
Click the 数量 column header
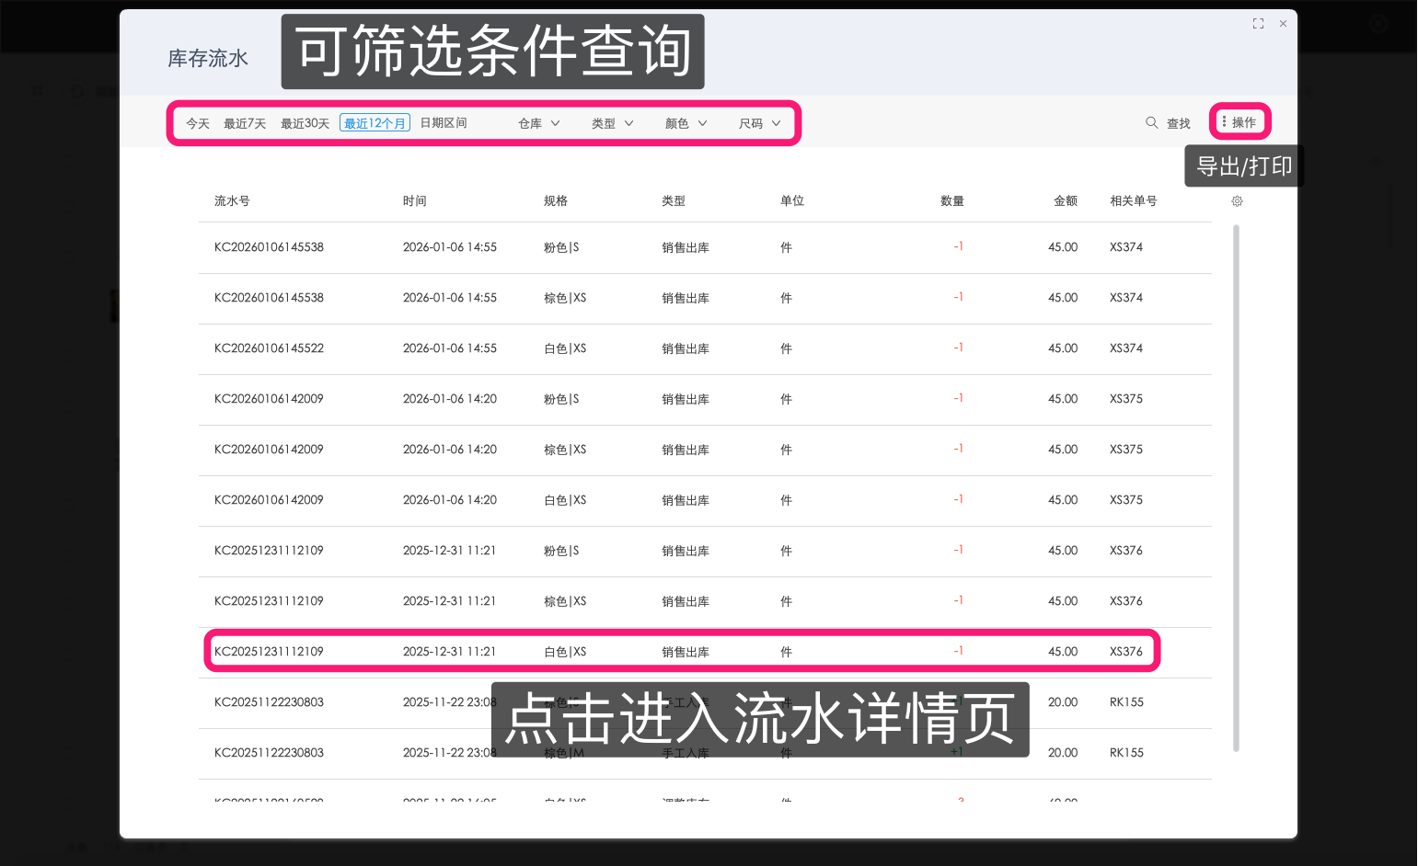[x=952, y=201]
